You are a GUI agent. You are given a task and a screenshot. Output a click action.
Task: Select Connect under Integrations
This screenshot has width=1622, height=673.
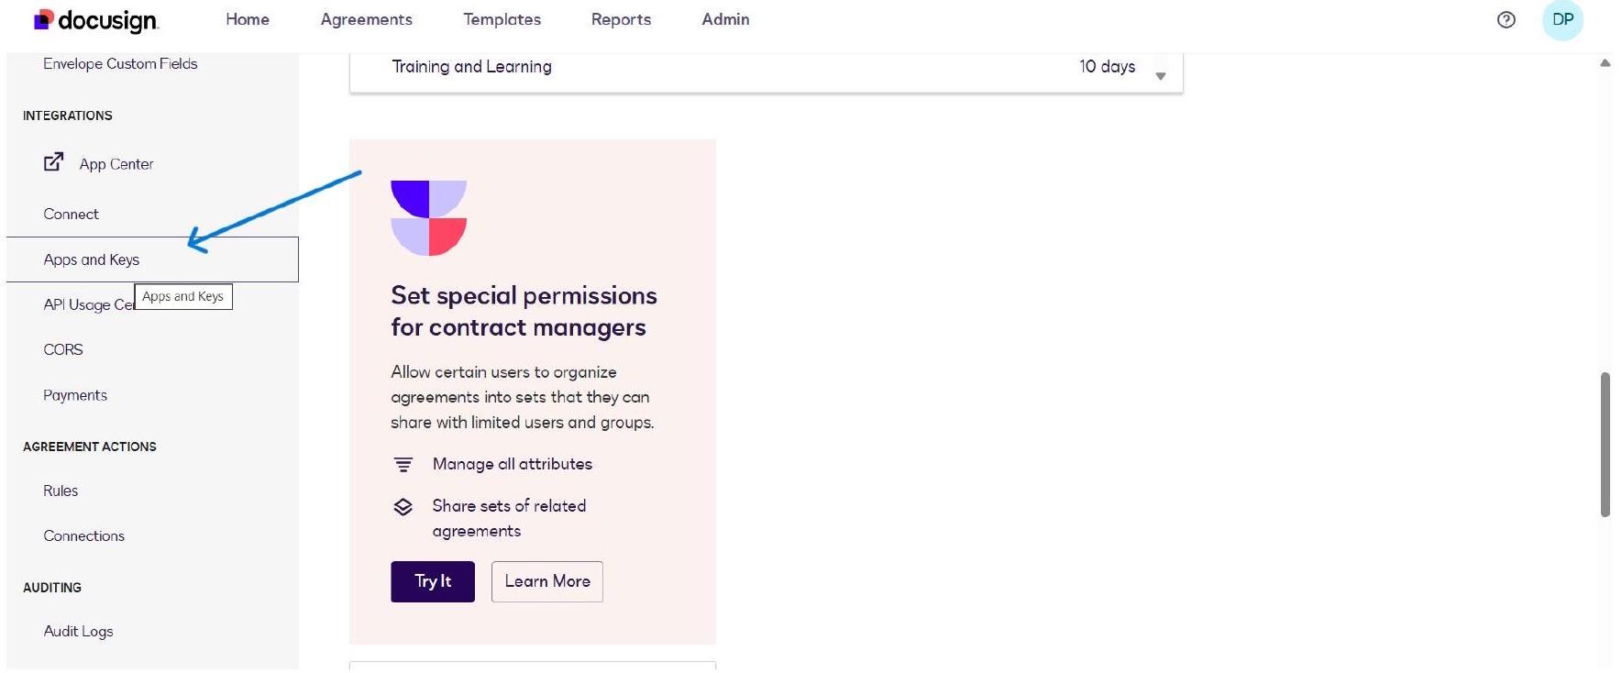71,214
